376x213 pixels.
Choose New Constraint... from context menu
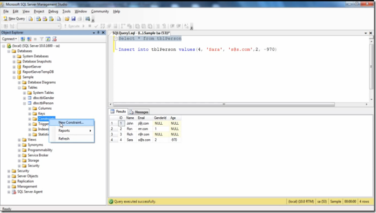click(x=72, y=123)
